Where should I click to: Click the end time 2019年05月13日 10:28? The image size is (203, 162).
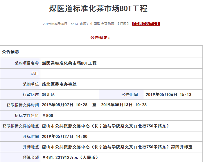124,105
